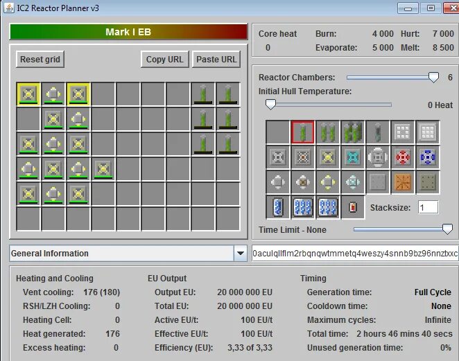This screenshot has width=459, height=361.
Task: Click the Initial Hull Temperature slider handle
Action: pos(270,105)
